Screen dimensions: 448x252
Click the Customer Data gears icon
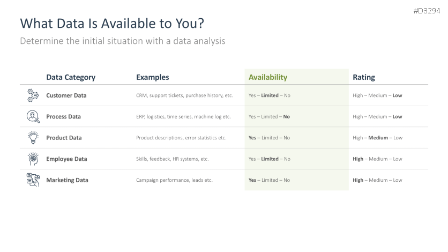tap(33, 95)
